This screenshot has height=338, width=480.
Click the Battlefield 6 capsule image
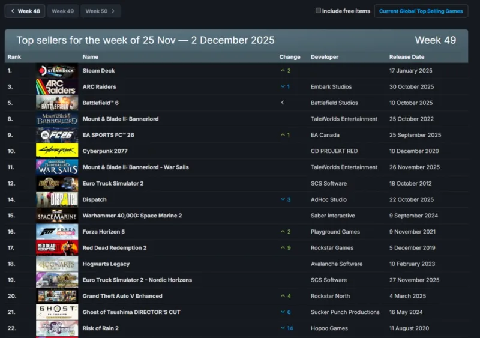(x=57, y=103)
